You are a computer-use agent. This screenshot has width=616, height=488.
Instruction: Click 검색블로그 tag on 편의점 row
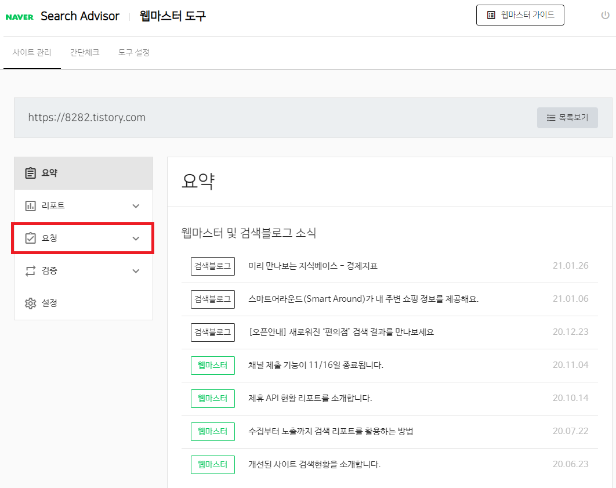click(212, 332)
